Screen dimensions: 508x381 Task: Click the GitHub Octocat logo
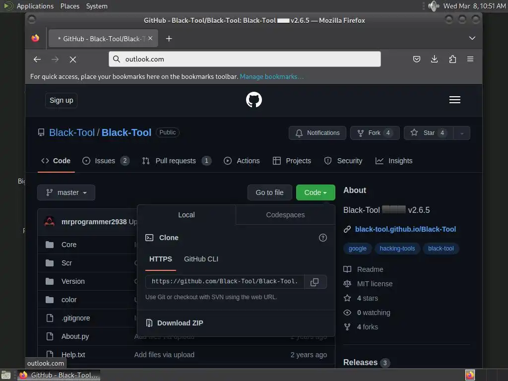point(254,99)
